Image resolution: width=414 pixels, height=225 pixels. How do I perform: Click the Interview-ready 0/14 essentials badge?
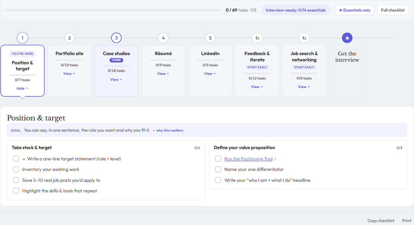[296, 10]
